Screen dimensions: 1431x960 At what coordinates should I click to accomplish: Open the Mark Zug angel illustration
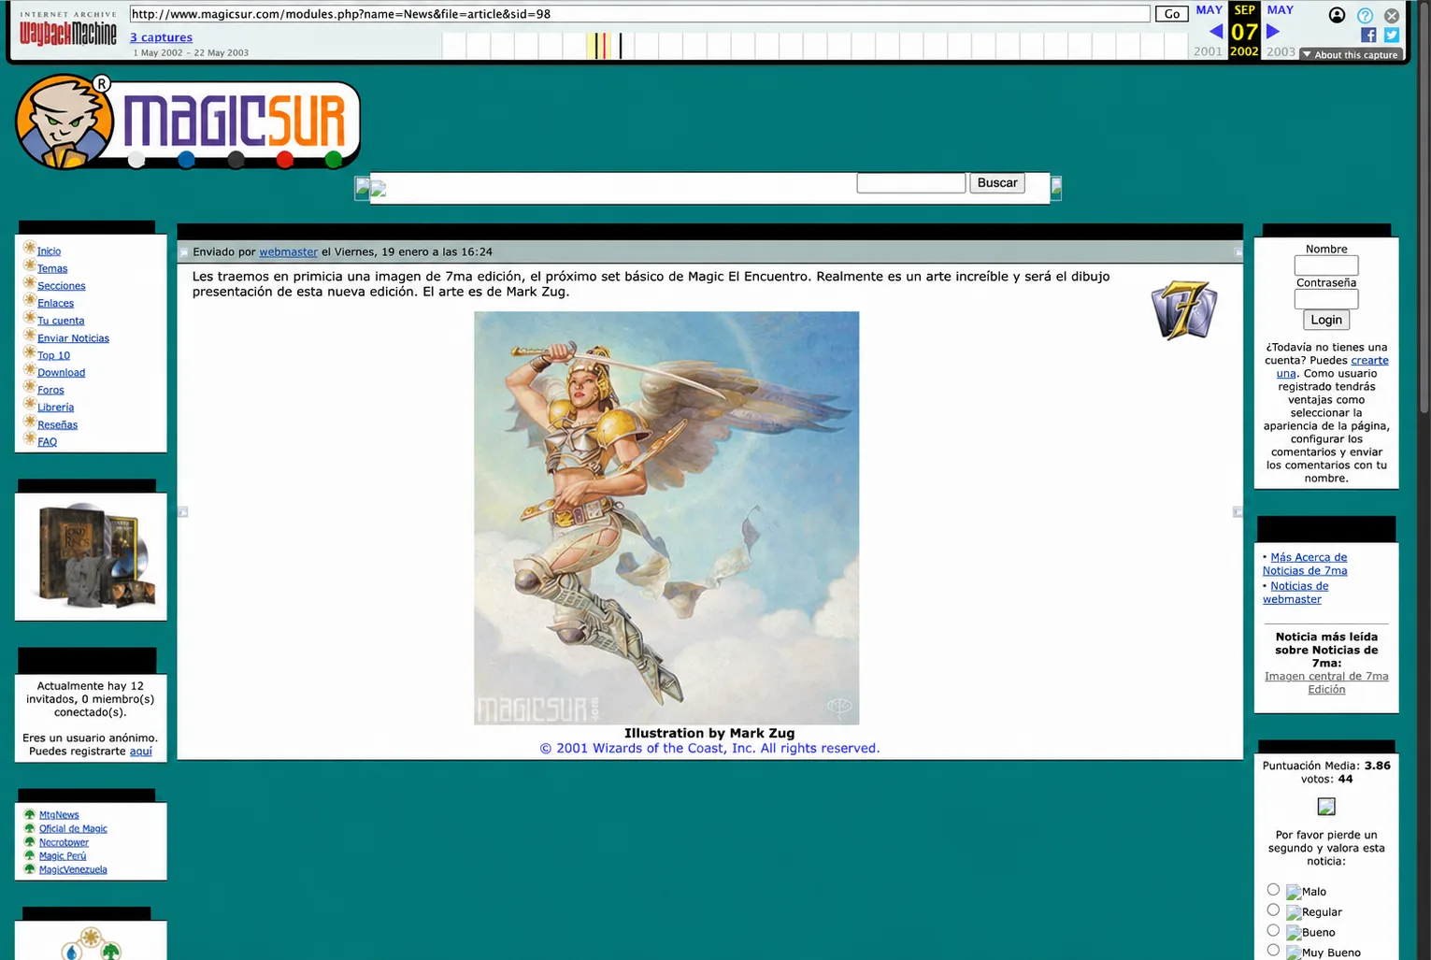(666, 518)
